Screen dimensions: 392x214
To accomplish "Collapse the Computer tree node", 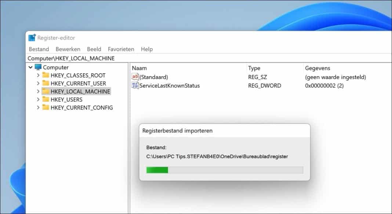I will click(31, 67).
